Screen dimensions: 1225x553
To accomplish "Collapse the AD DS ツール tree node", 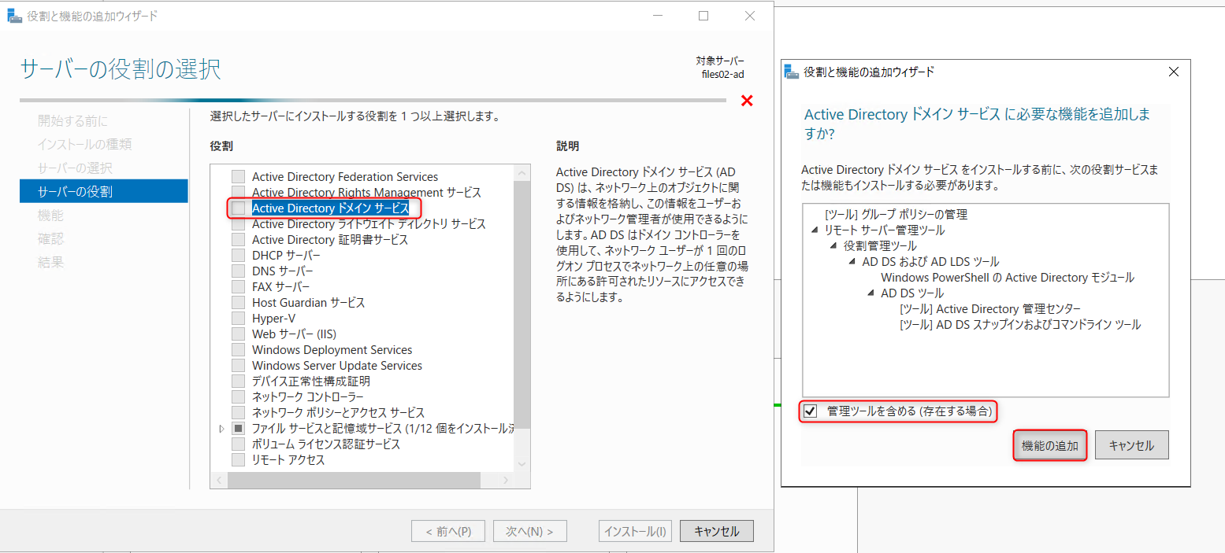I will click(x=870, y=293).
